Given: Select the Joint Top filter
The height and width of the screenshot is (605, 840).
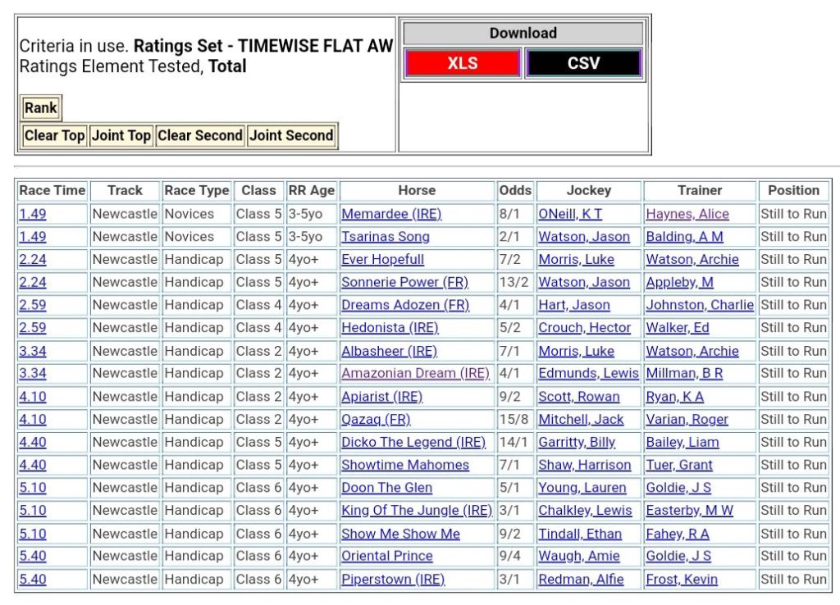Looking at the screenshot, I should pyautogui.click(x=121, y=136).
